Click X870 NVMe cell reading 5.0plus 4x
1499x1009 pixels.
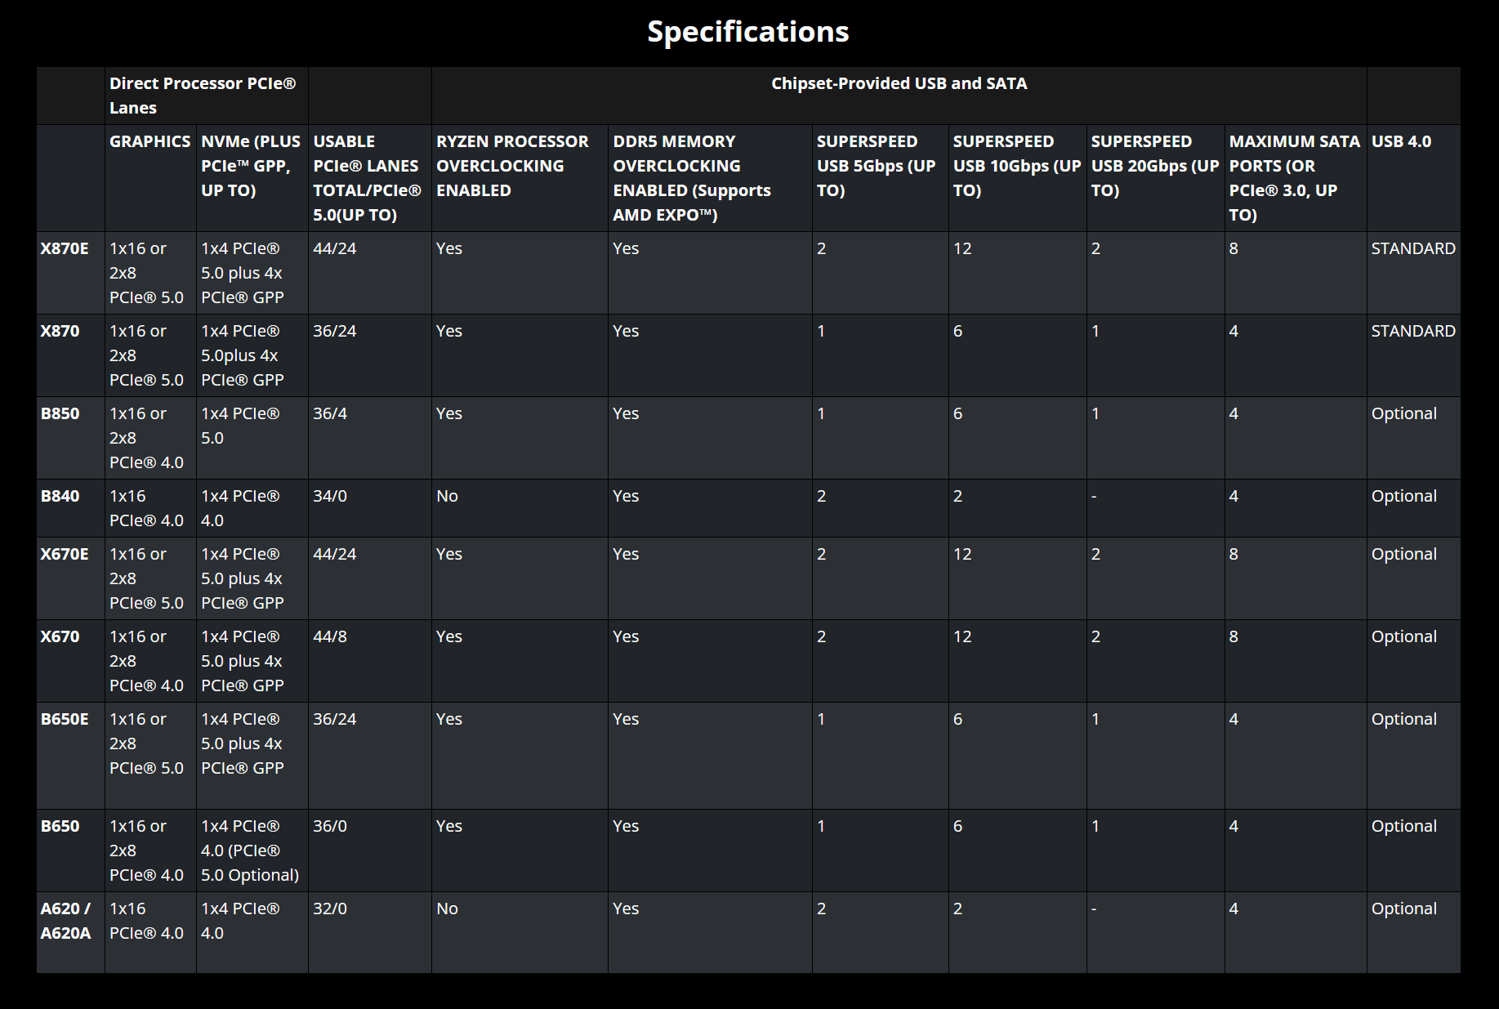pyautogui.click(x=252, y=355)
